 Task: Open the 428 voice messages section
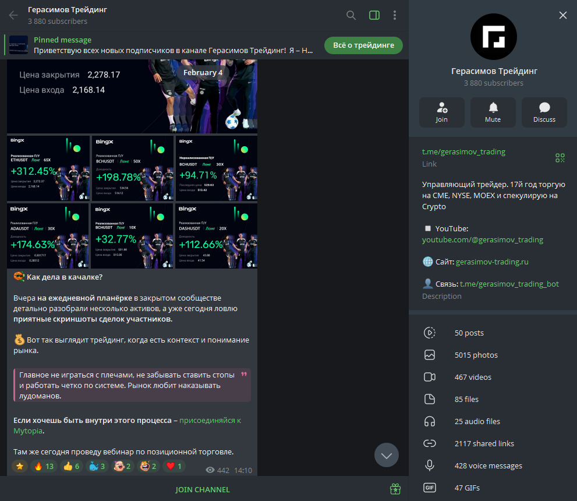pyautogui.click(x=493, y=465)
